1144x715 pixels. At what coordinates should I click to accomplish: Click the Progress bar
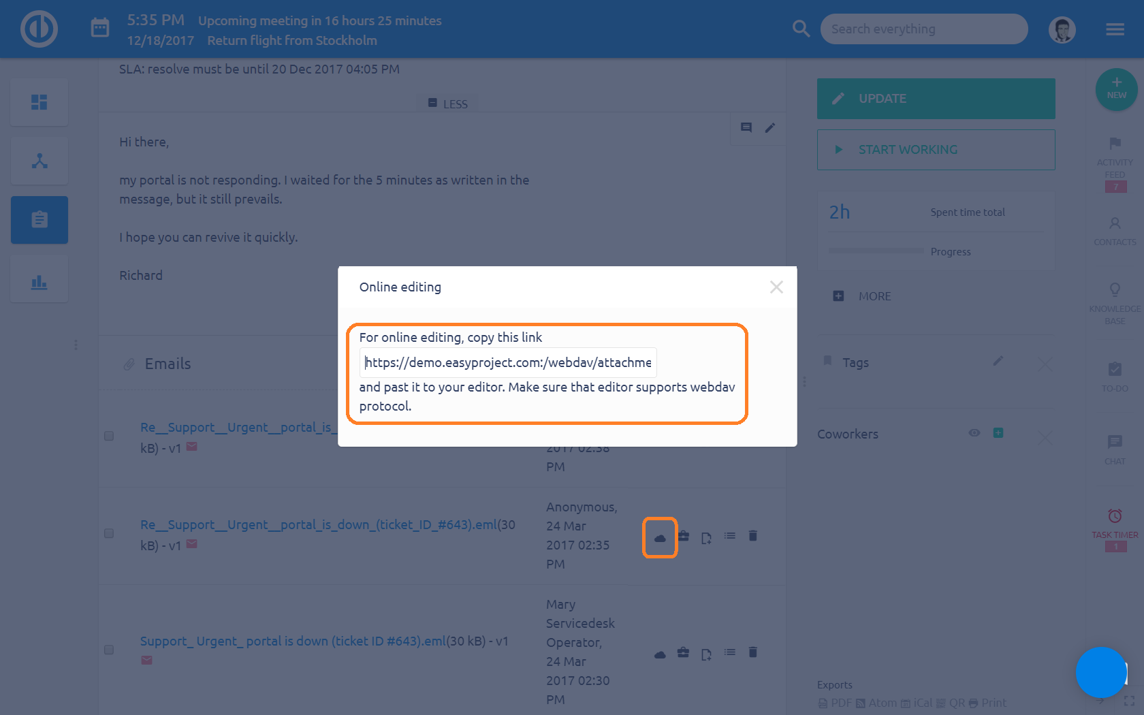[876, 251]
